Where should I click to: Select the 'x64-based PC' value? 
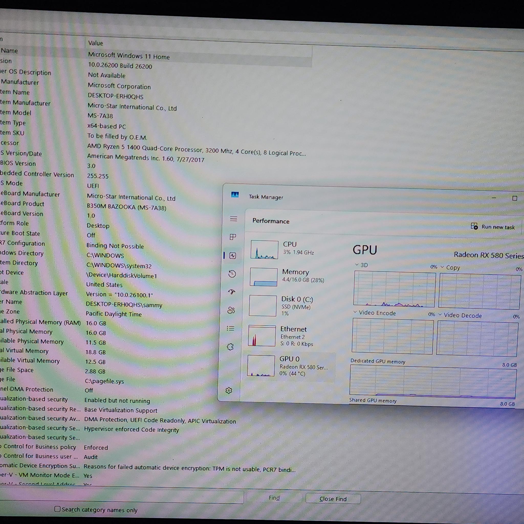(107, 126)
